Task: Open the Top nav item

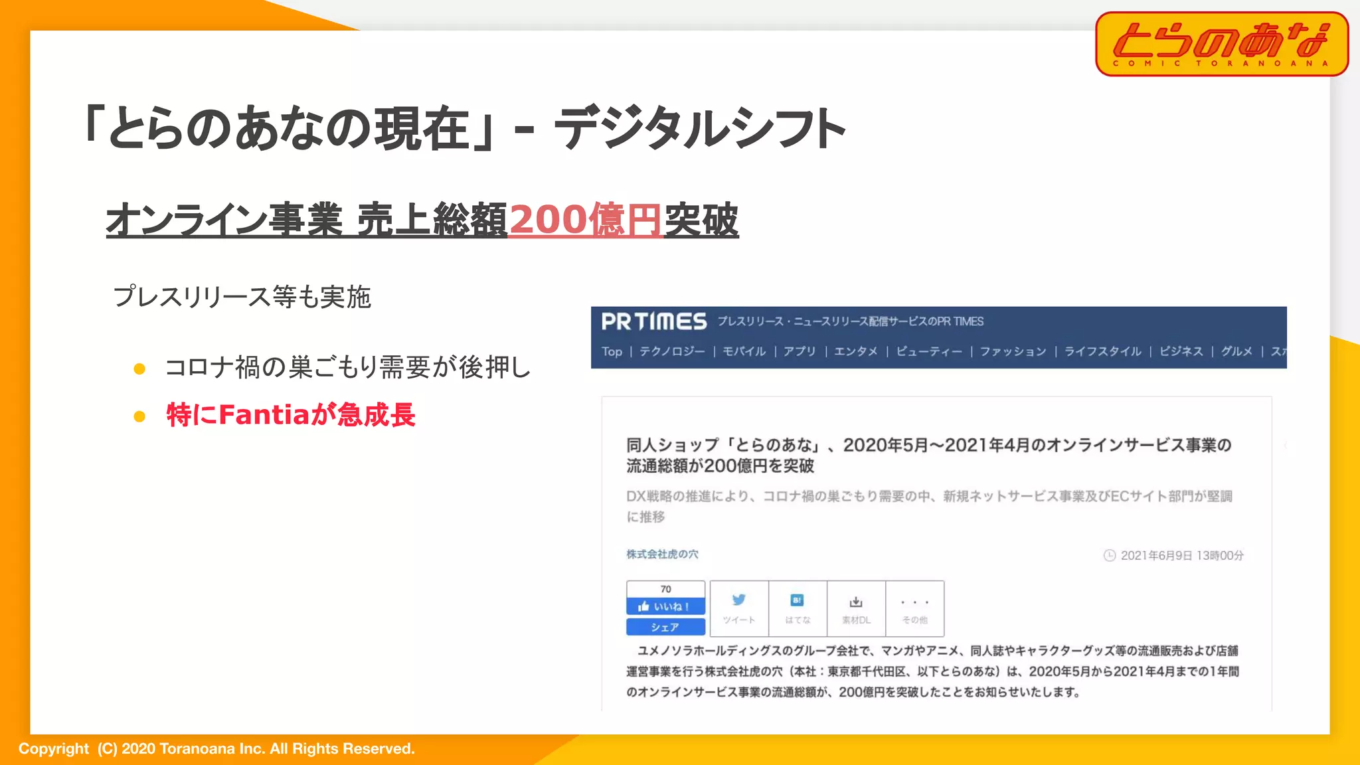Action: coord(612,351)
